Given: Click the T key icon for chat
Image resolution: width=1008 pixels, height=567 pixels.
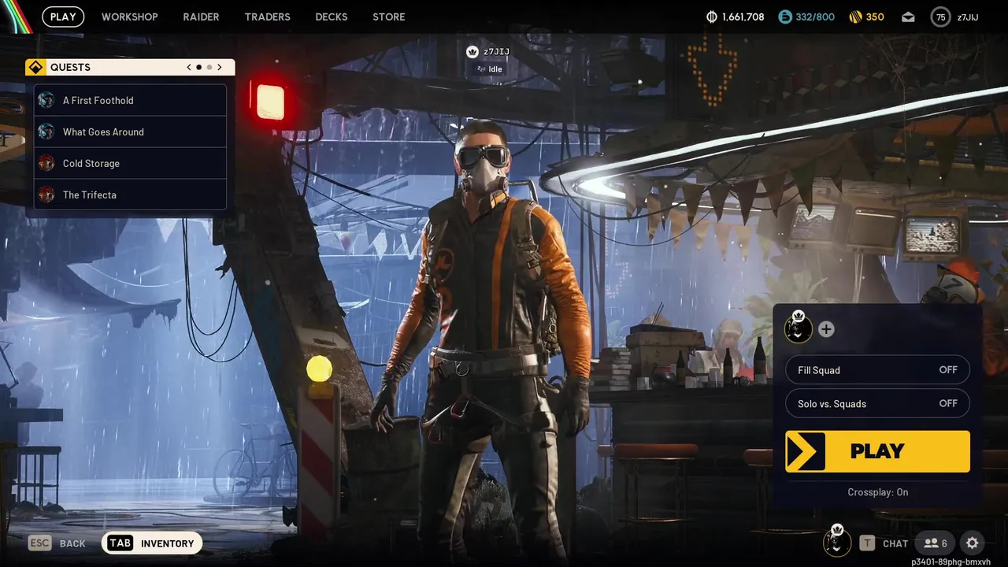Looking at the screenshot, I should (867, 543).
